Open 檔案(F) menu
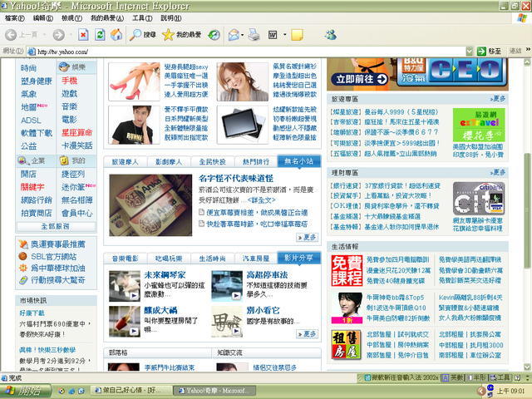The image size is (532, 399). (x=15, y=18)
